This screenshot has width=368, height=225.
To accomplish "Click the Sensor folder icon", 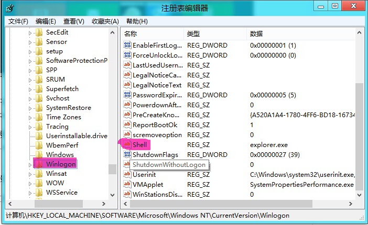I will pos(39,42).
